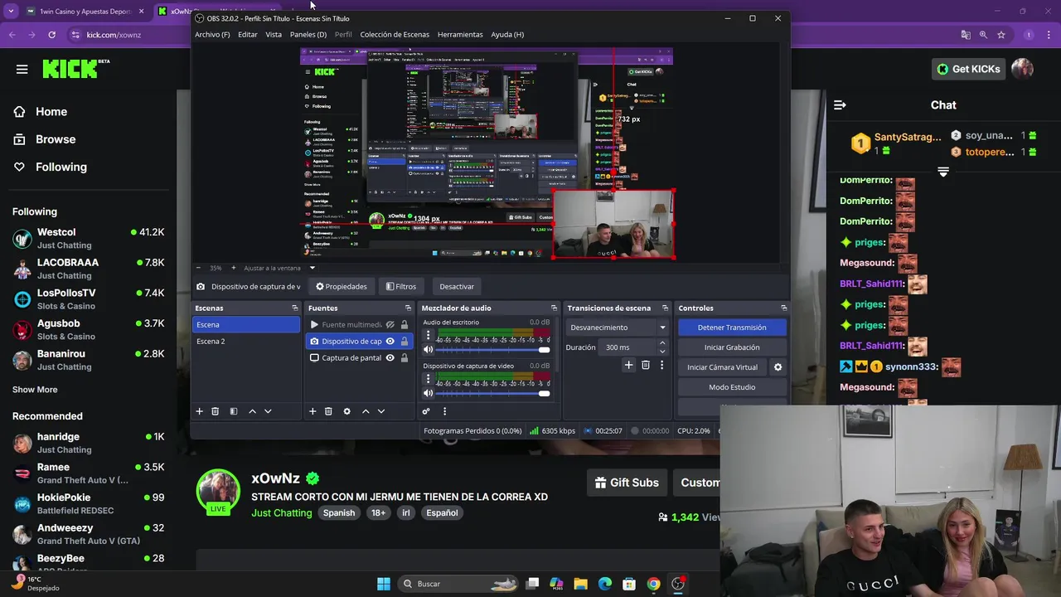Open the Paneles menu in OBS
Screen dimensions: 1061x597
(x=308, y=35)
